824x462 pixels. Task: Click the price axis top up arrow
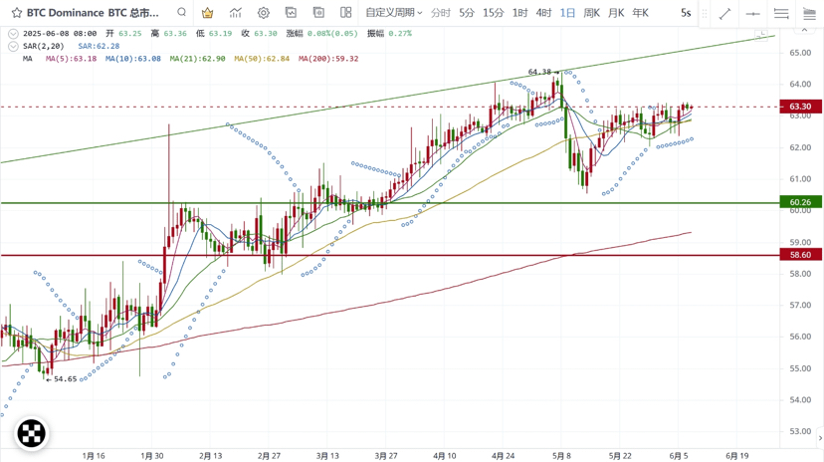(804, 31)
